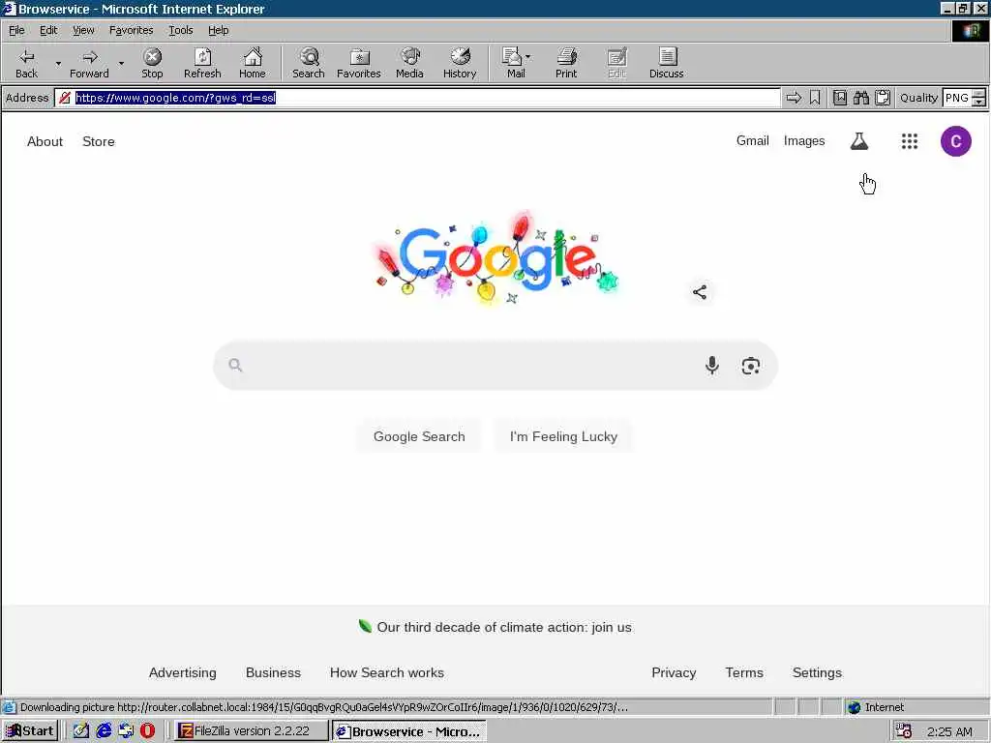Open the climate action join us link
This screenshot has height=743, width=991.
[x=503, y=627]
